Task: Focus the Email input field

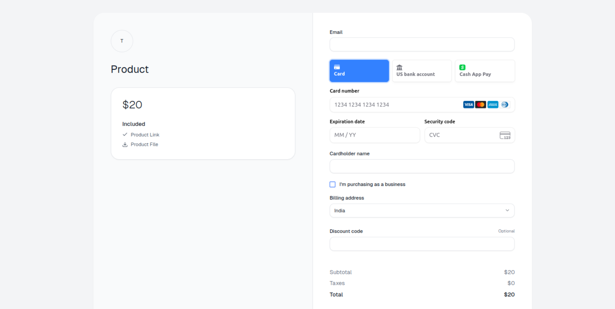Action: tap(422, 45)
